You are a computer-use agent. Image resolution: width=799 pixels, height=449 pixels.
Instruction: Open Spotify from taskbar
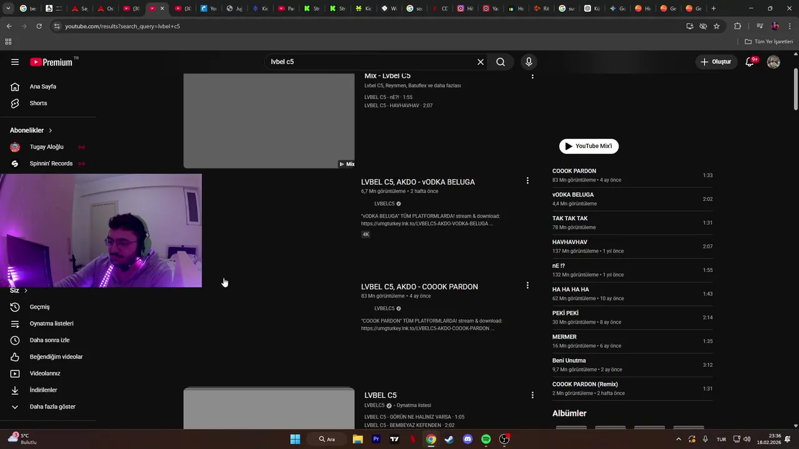click(486, 439)
